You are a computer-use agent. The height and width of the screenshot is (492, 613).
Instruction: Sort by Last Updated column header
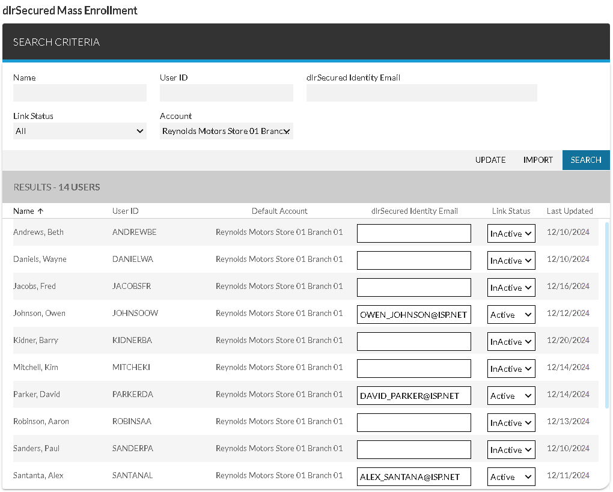(x=569, y=211)
